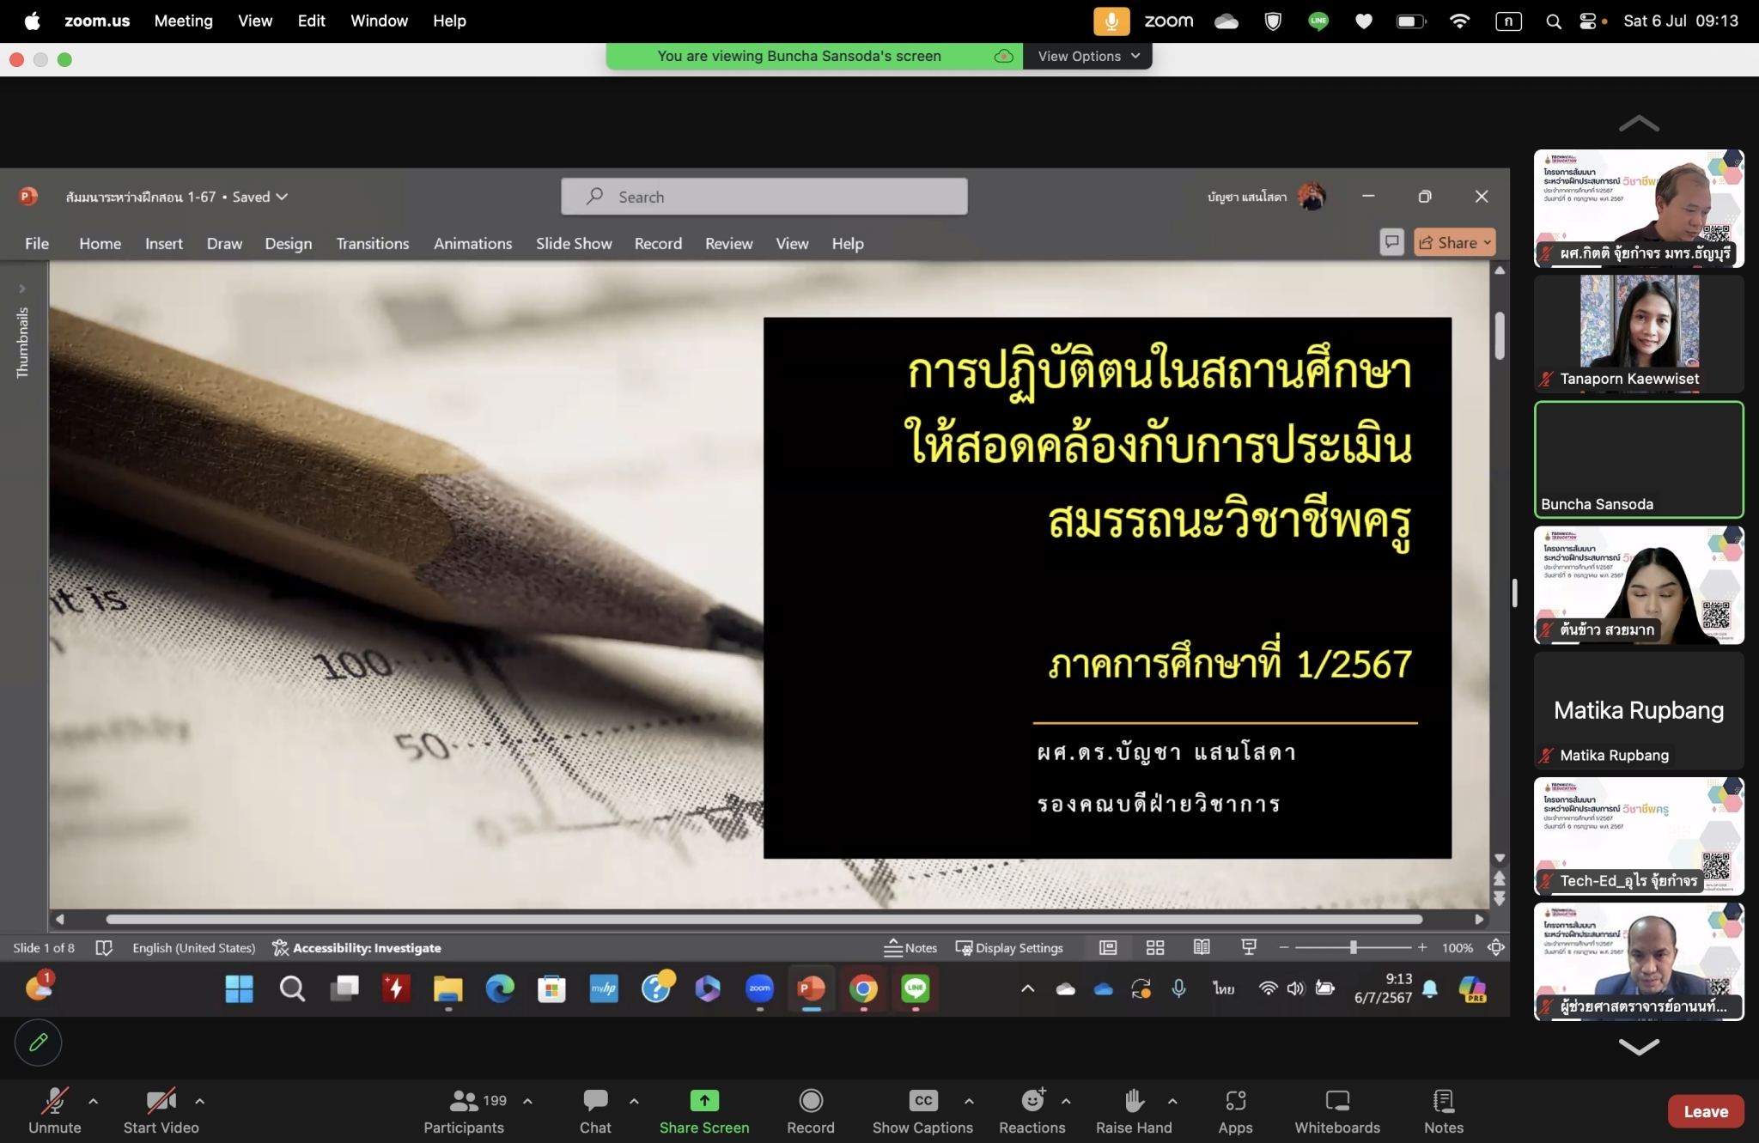Click the PowerPoint Search box
This screenshot has width=1759, height=1143.
tap(764, 197)
